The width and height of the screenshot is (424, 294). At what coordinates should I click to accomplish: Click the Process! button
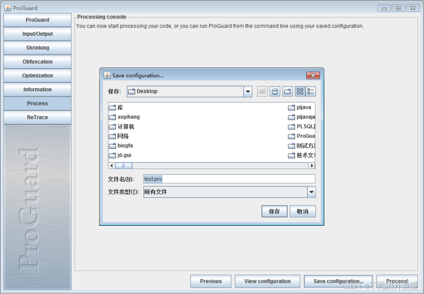tap(397, 281)
